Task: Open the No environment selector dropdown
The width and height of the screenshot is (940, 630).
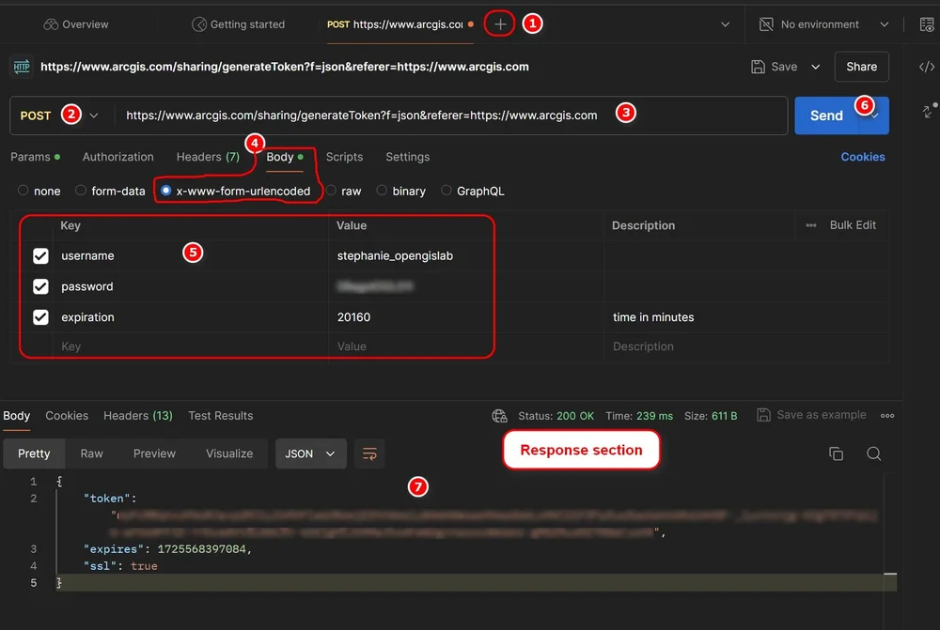Action: point(885,24)
